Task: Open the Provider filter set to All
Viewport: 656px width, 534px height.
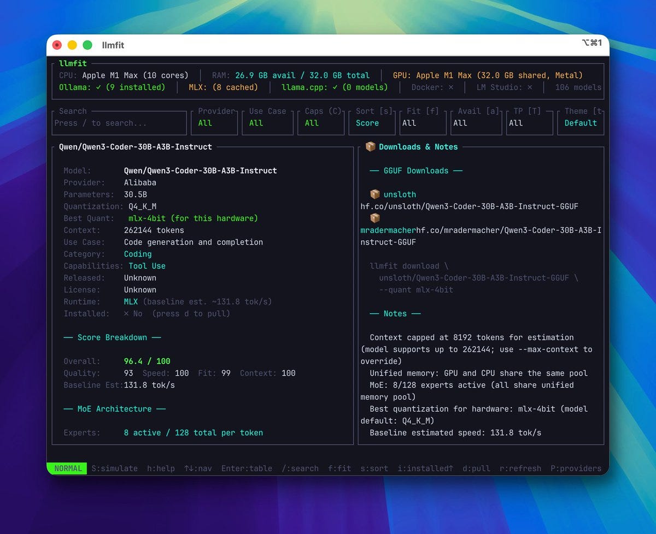Action: click(x=215, y=123)
